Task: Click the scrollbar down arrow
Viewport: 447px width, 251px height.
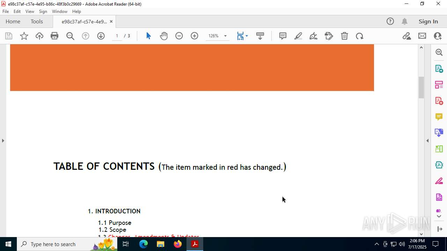Action: pos(421,234)
